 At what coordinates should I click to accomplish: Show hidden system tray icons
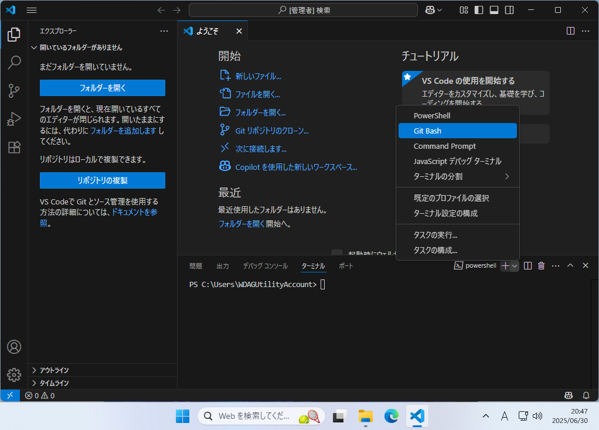point(485,416)
